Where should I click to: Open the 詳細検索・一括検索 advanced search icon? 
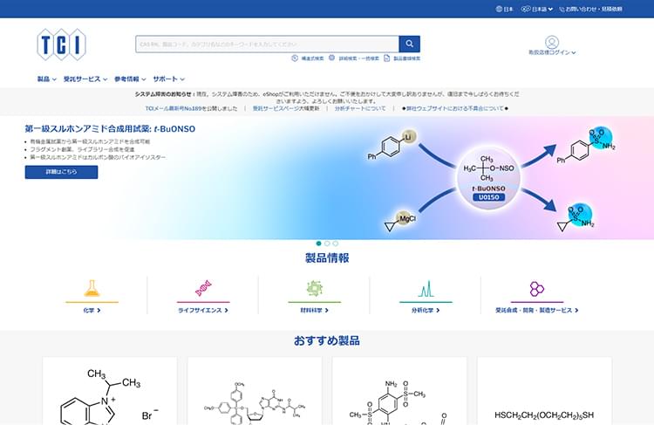tap(331, 58)
